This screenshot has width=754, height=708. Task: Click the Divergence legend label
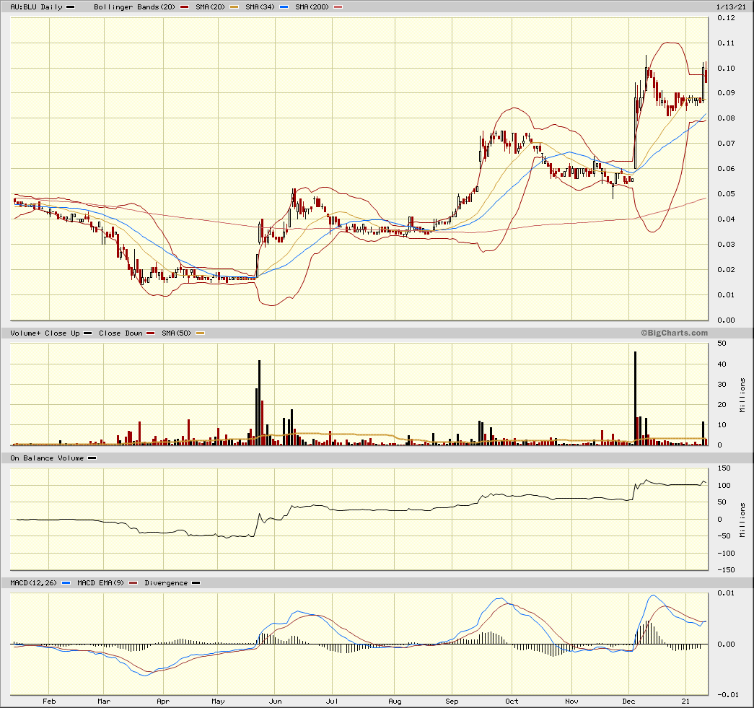tap(166, 582)
